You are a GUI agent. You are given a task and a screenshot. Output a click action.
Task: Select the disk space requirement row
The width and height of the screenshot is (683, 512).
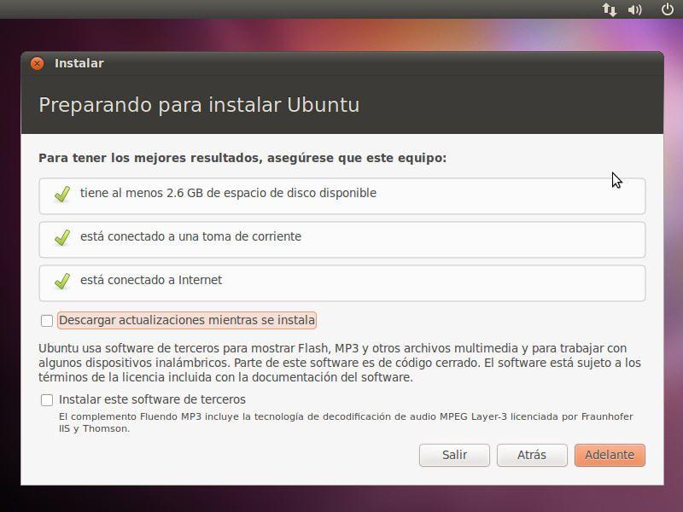click(342, 196)
